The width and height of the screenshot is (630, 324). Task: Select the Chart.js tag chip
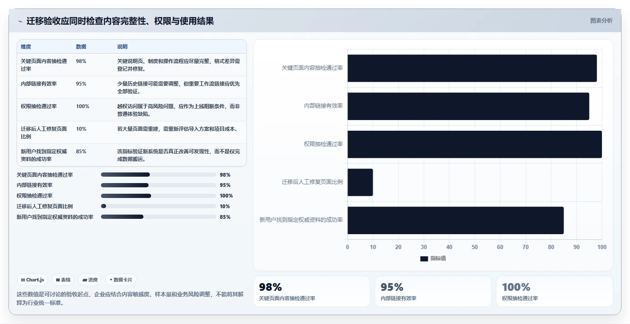pyautogui.click(x=33, y=280)
